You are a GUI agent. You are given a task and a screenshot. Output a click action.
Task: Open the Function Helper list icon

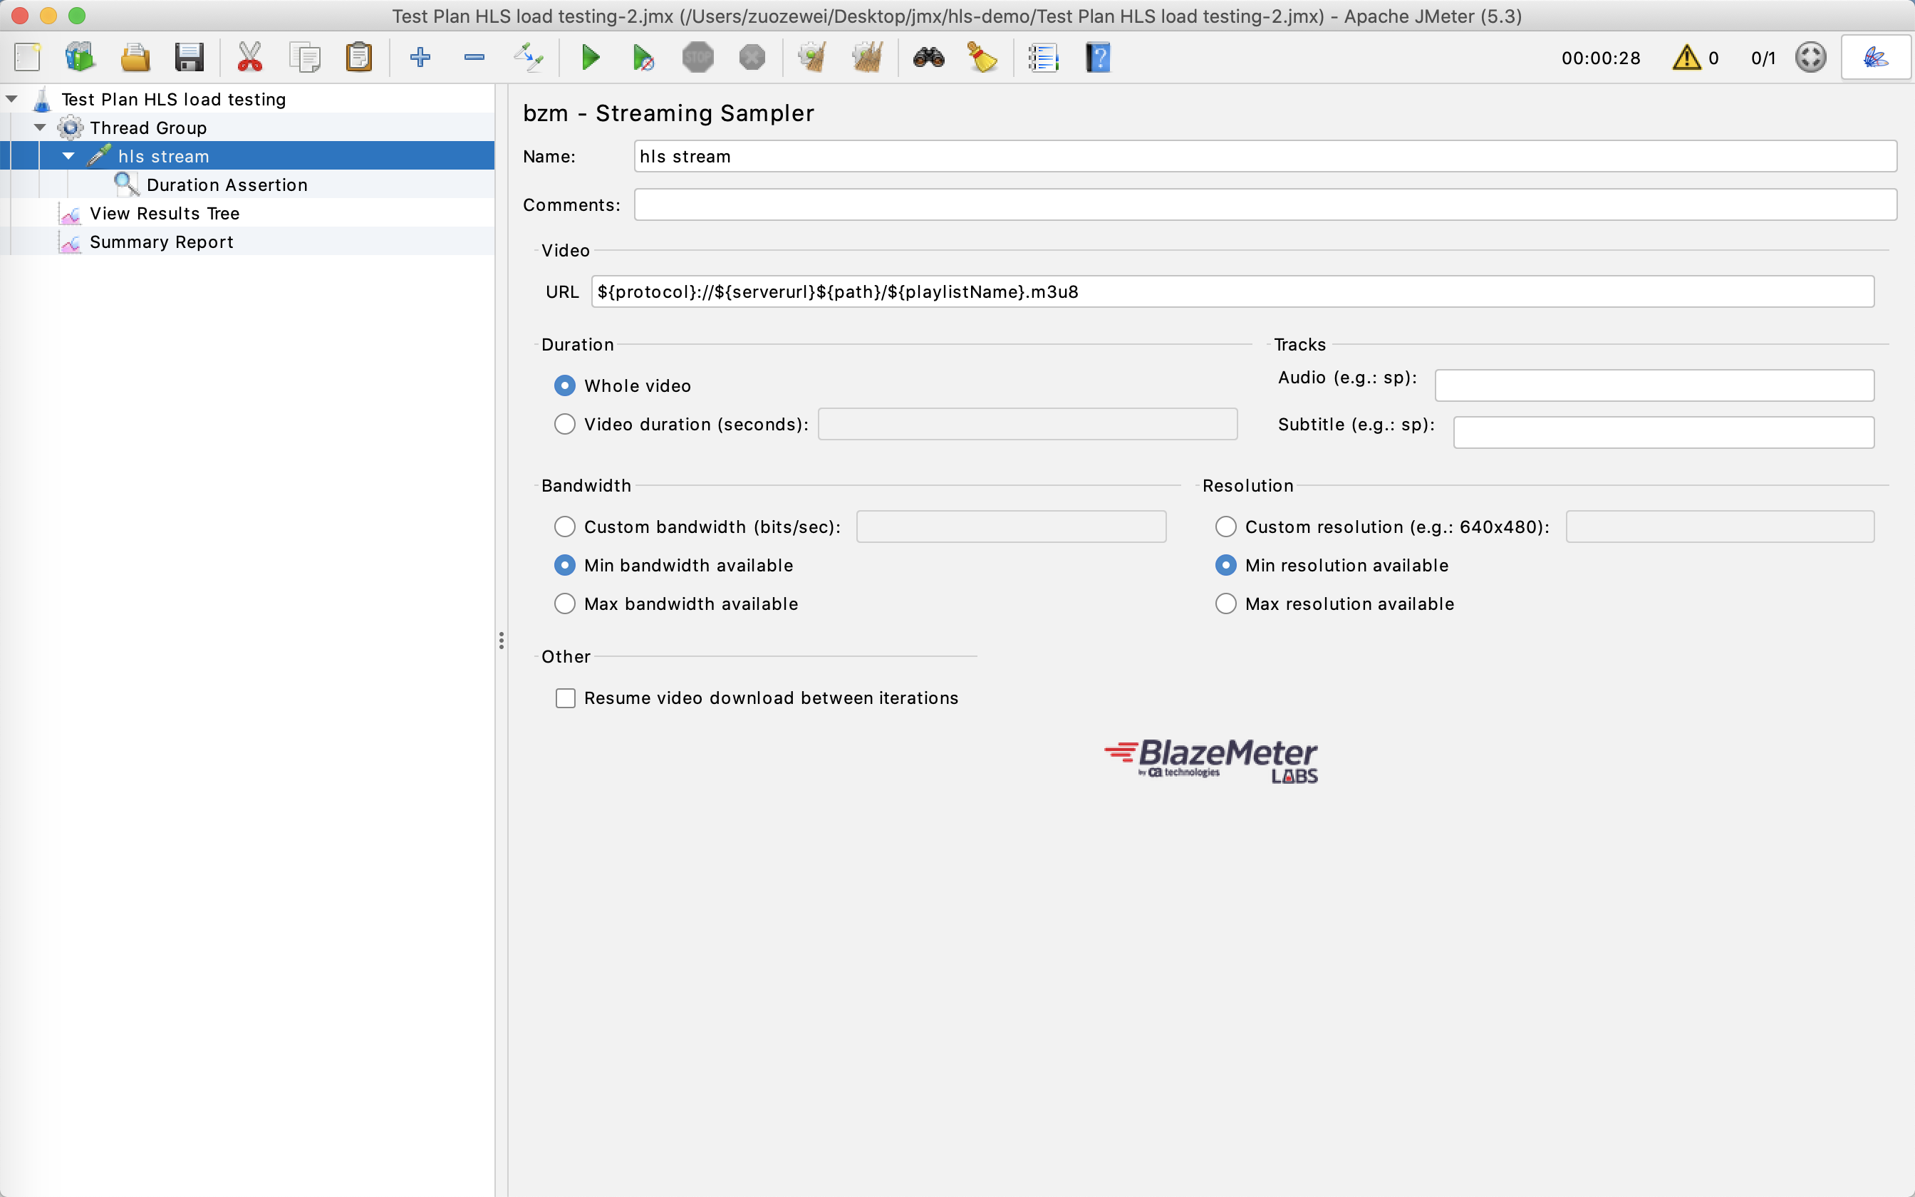(1043, 58)
